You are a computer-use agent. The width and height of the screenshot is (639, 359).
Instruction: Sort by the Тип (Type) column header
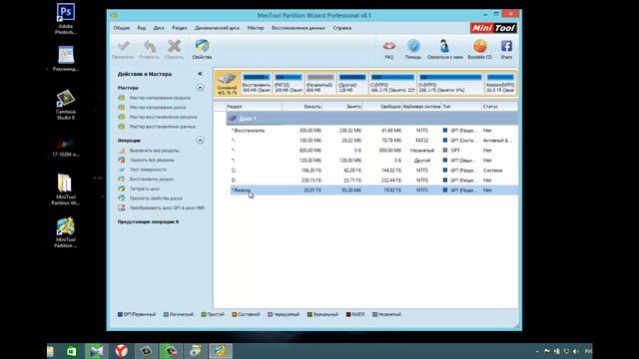click(461, 107)
